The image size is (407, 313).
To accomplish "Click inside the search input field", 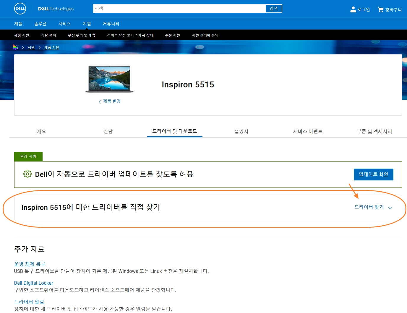I will pos(177,9).
